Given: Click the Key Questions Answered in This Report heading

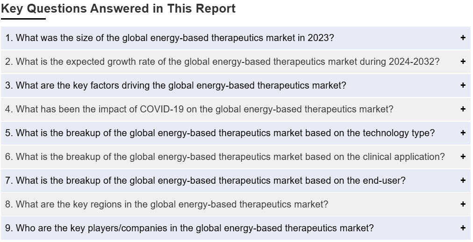Looking at the screenshot, I should (118, 9).
